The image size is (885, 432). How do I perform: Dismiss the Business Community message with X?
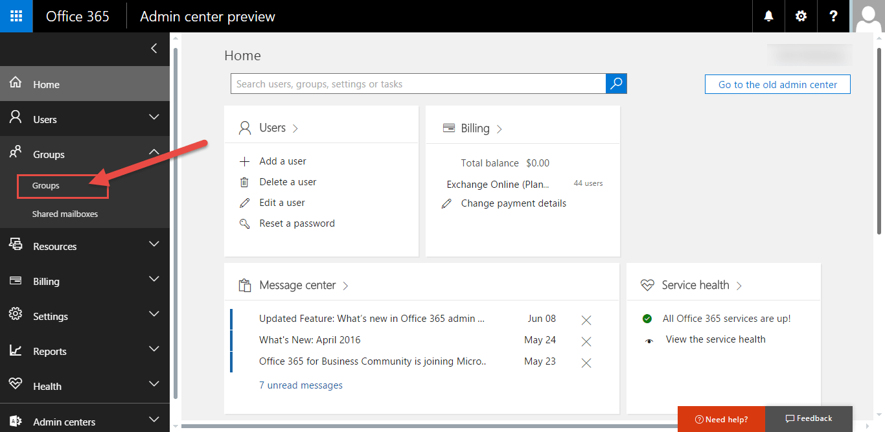(x=586, y=363)
